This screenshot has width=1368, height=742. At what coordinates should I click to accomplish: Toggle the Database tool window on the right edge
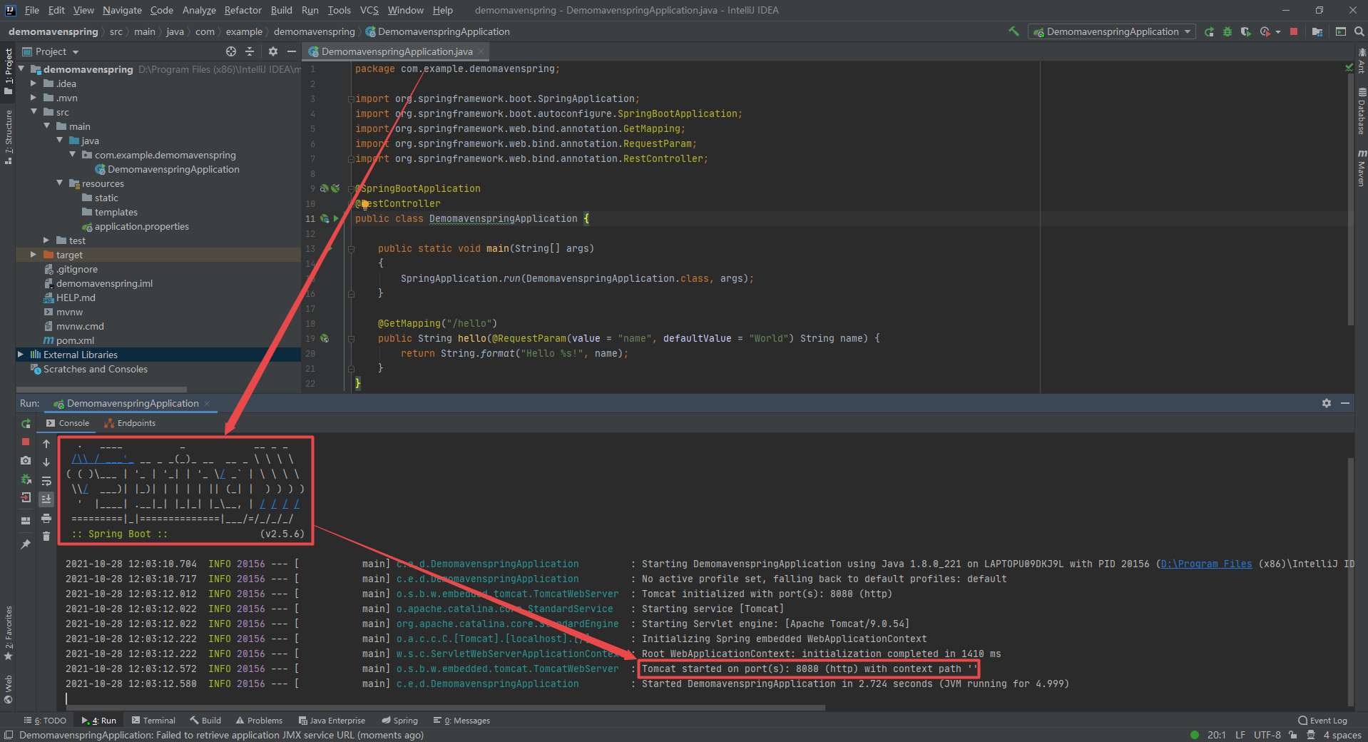click(x=1361, y=111)
